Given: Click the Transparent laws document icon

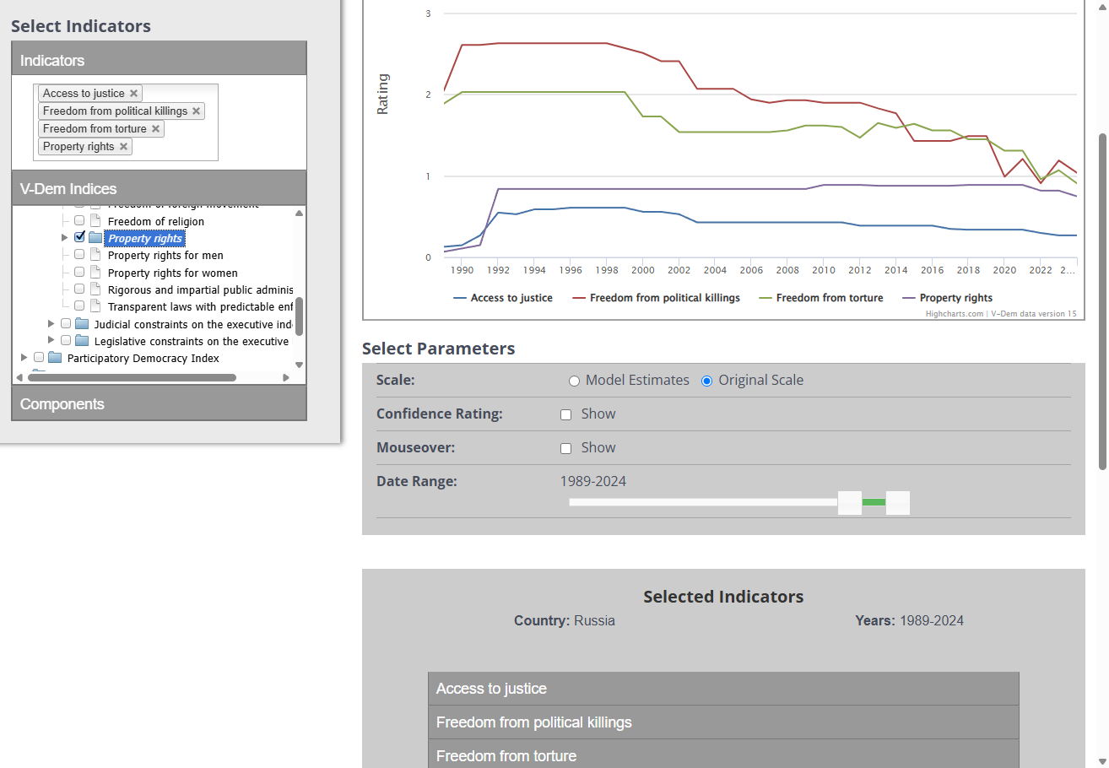Looking at the screenshot, I should click(x=95, y=306).
